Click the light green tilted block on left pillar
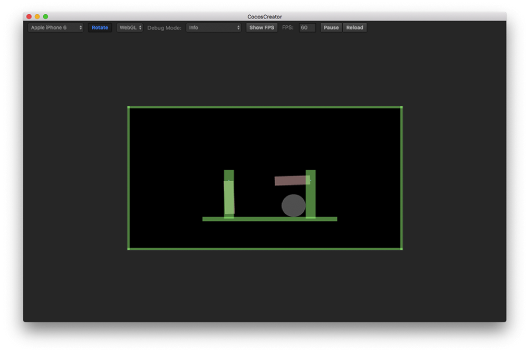Viewport: 530px width, 353px height. [229, 197]
